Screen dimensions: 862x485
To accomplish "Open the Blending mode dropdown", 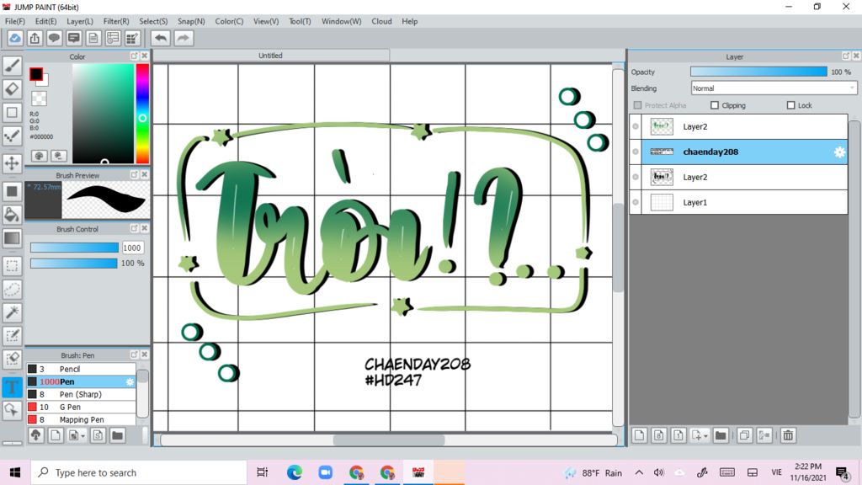I will coord(774,88).
